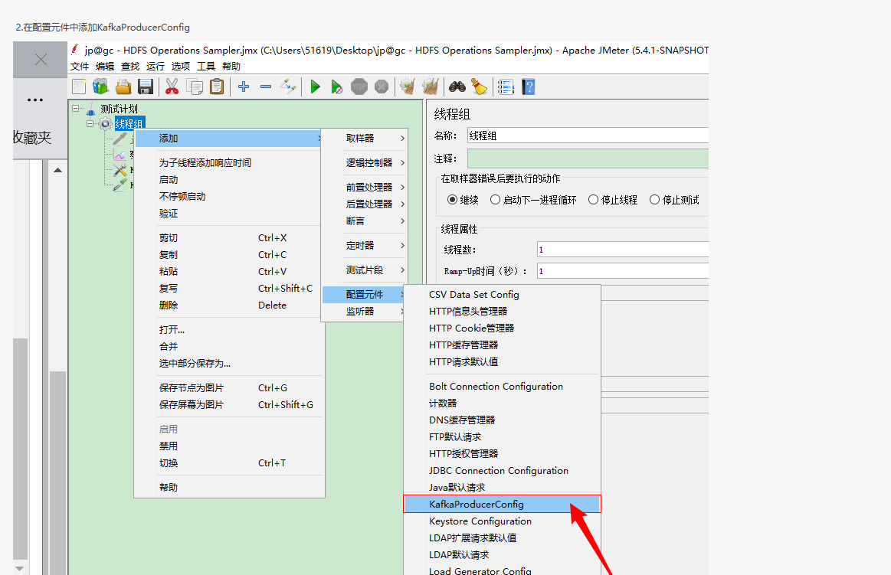
Task: Click the New test plan toolbar icon
Action: pyautogui.click(x=79, y=87)
